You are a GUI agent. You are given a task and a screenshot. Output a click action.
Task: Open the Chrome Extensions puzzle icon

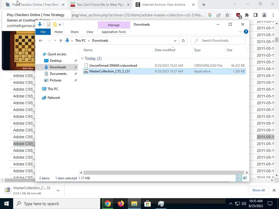tap(247, 15)
